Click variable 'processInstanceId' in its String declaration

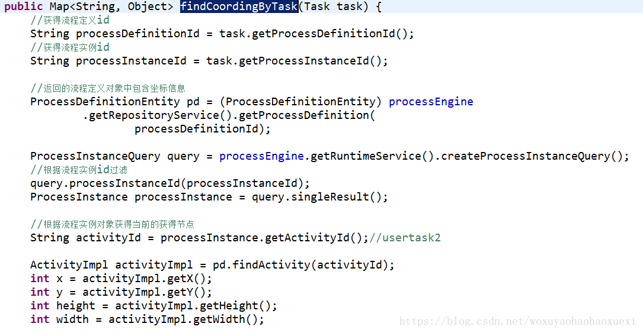[131, 61]
